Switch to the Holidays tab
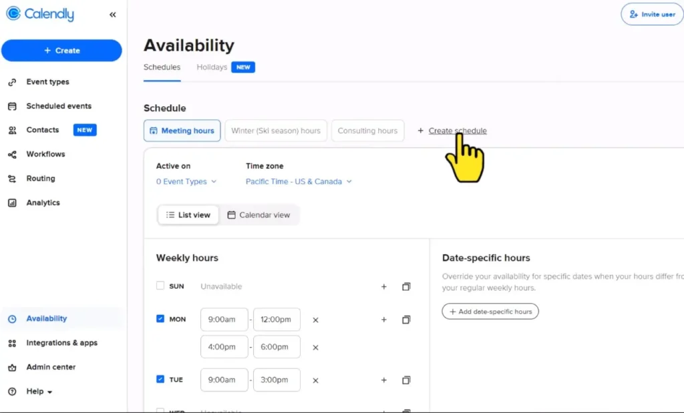Image resolution: width=684 pixels, height=413 pixels. coord(212,67)
